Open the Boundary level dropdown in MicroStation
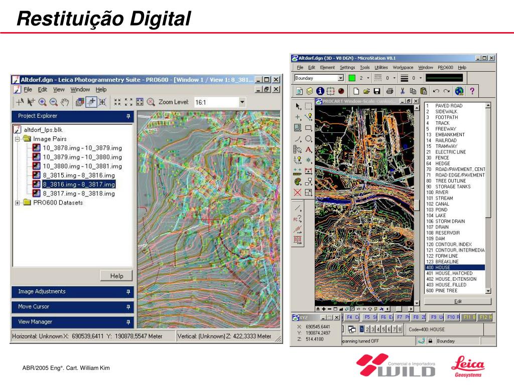This screenshot has width=514, height=385. pyautogui.click(x=341, y=78)
